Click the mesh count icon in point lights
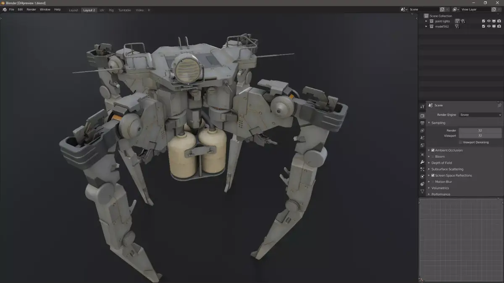 [x=457, y=21]
